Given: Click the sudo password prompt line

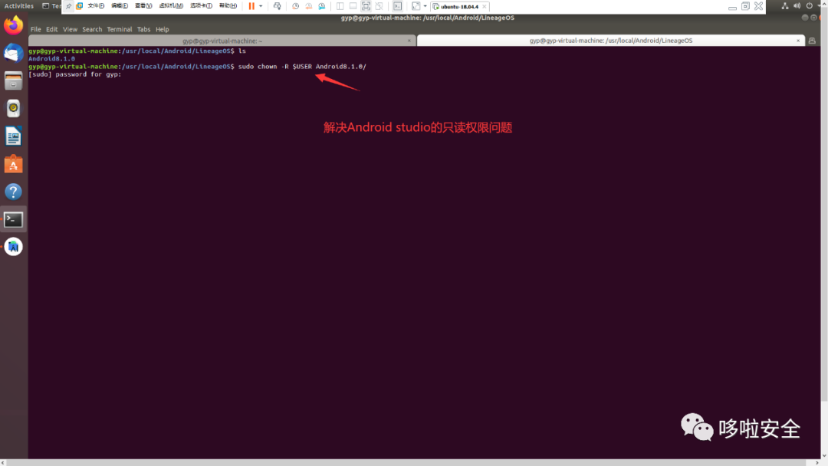Looking at the screenshot, I should pyautogui.click(x=75, y=74).
